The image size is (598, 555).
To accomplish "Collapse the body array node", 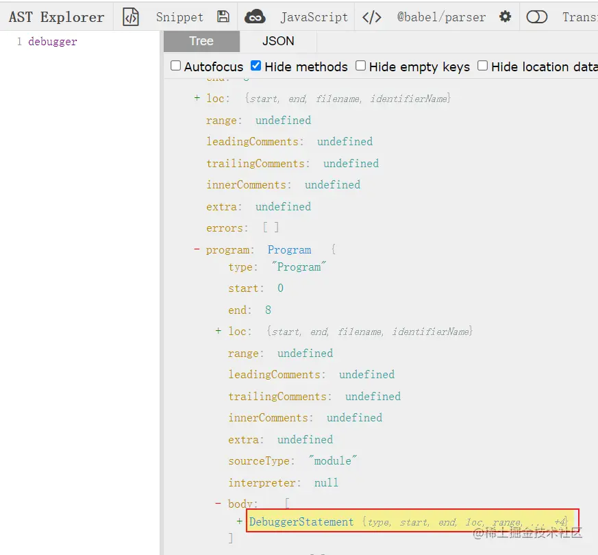I will [218, 504].
